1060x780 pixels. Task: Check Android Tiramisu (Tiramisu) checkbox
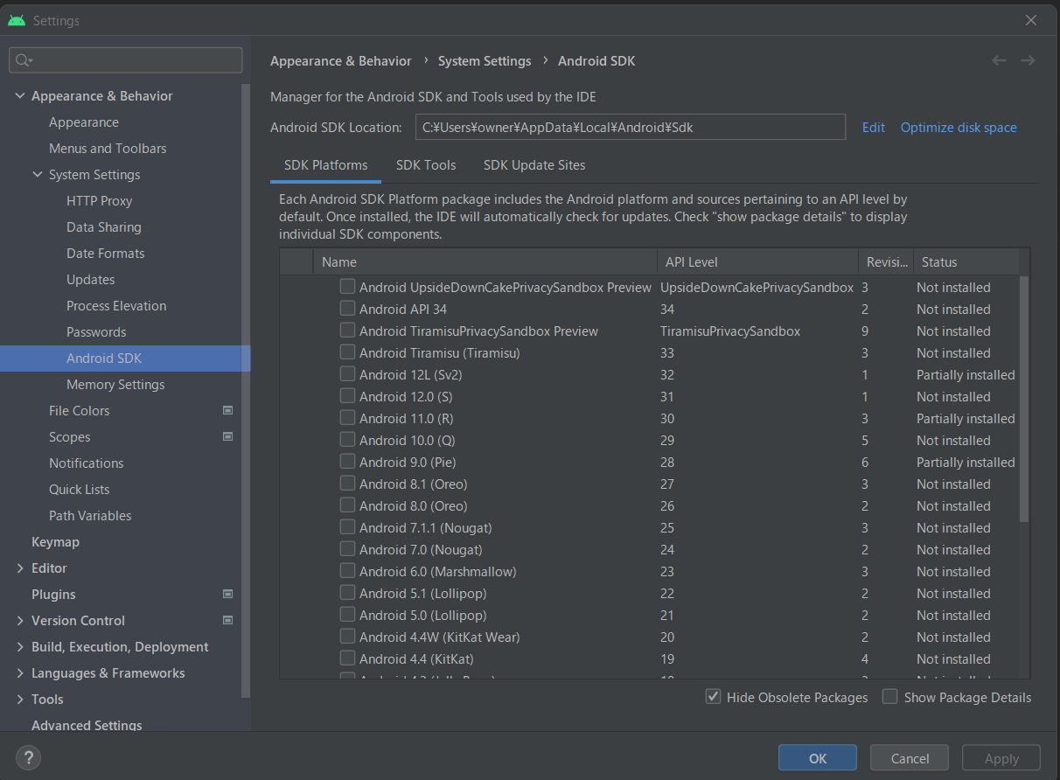347,352
